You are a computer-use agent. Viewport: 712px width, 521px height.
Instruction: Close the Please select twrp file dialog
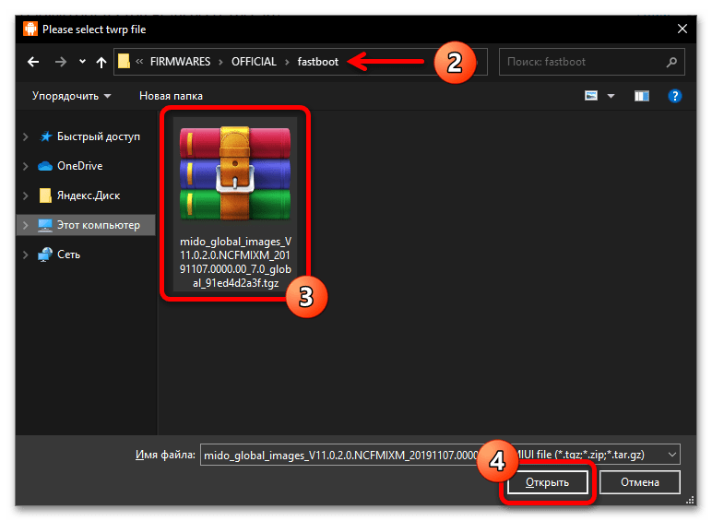point(682,29)
